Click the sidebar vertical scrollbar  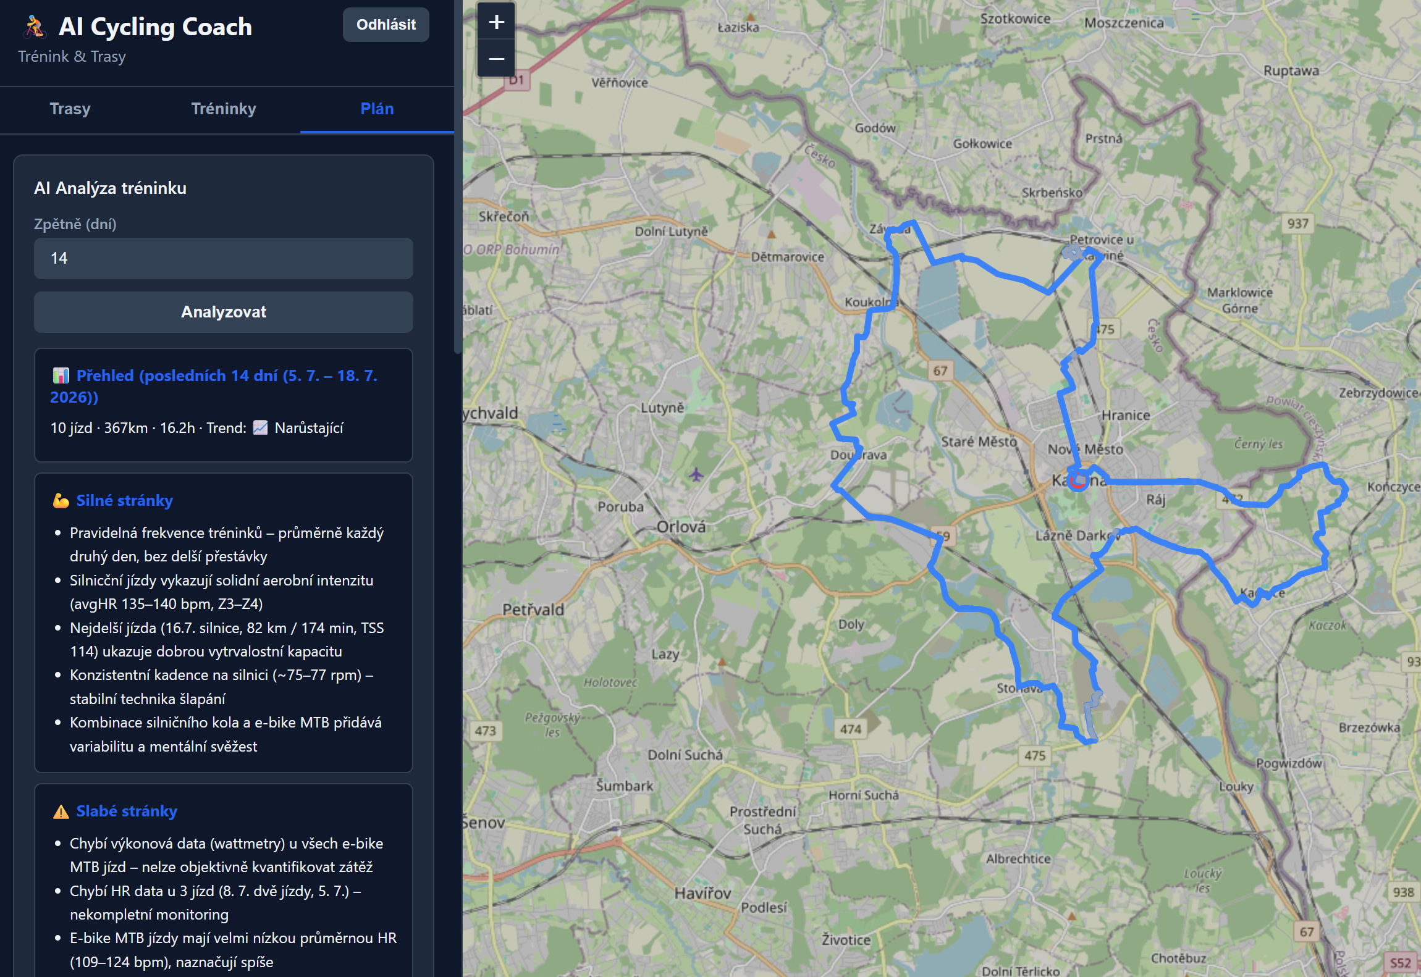point(458,178)
